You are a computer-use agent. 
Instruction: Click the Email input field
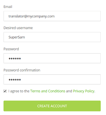[x=52, y=16]
